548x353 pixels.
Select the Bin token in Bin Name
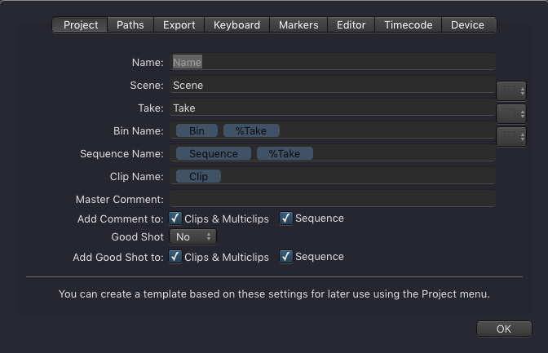197,130
